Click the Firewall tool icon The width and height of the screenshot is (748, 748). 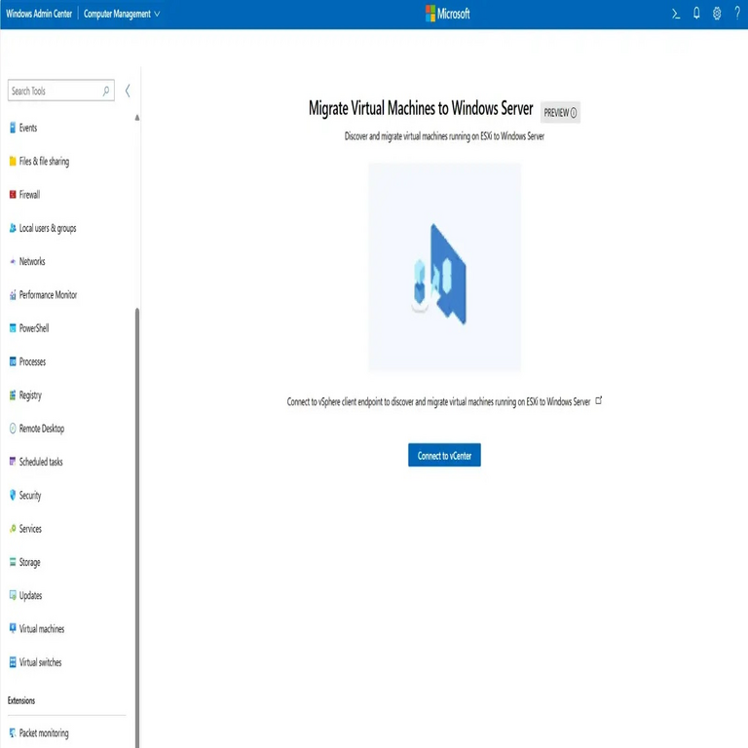pyautogui.click(x=13, y=195)
